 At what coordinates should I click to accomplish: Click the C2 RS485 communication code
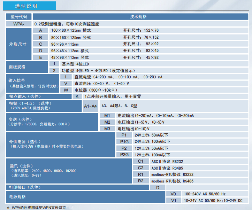pos(141,168)
